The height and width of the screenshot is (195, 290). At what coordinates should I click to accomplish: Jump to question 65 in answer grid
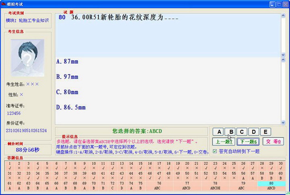coord(47,186)
